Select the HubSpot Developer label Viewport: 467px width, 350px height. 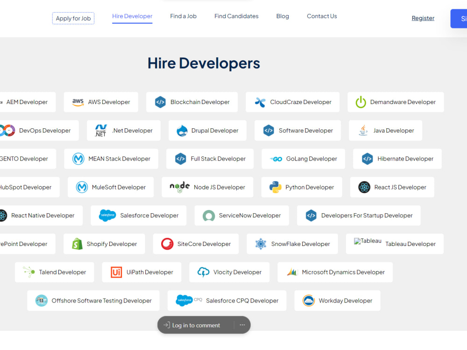click(26, 187)
